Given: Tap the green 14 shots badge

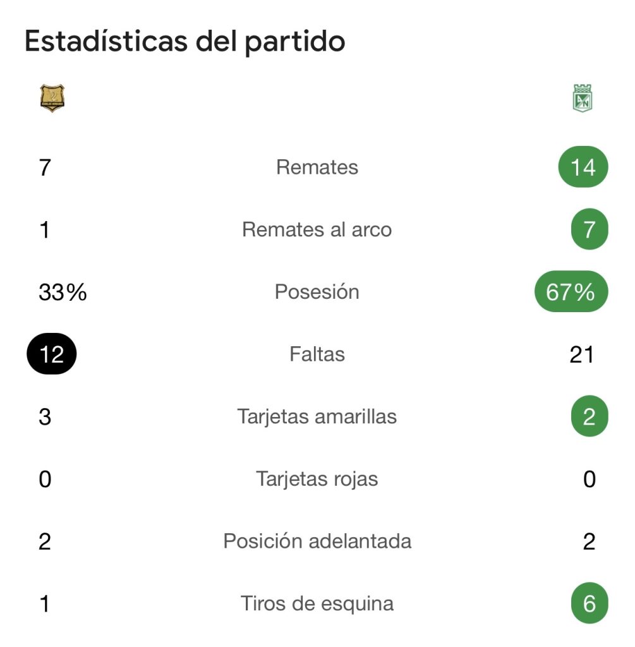Looking at the screenshot, I should tap(583, 167).
